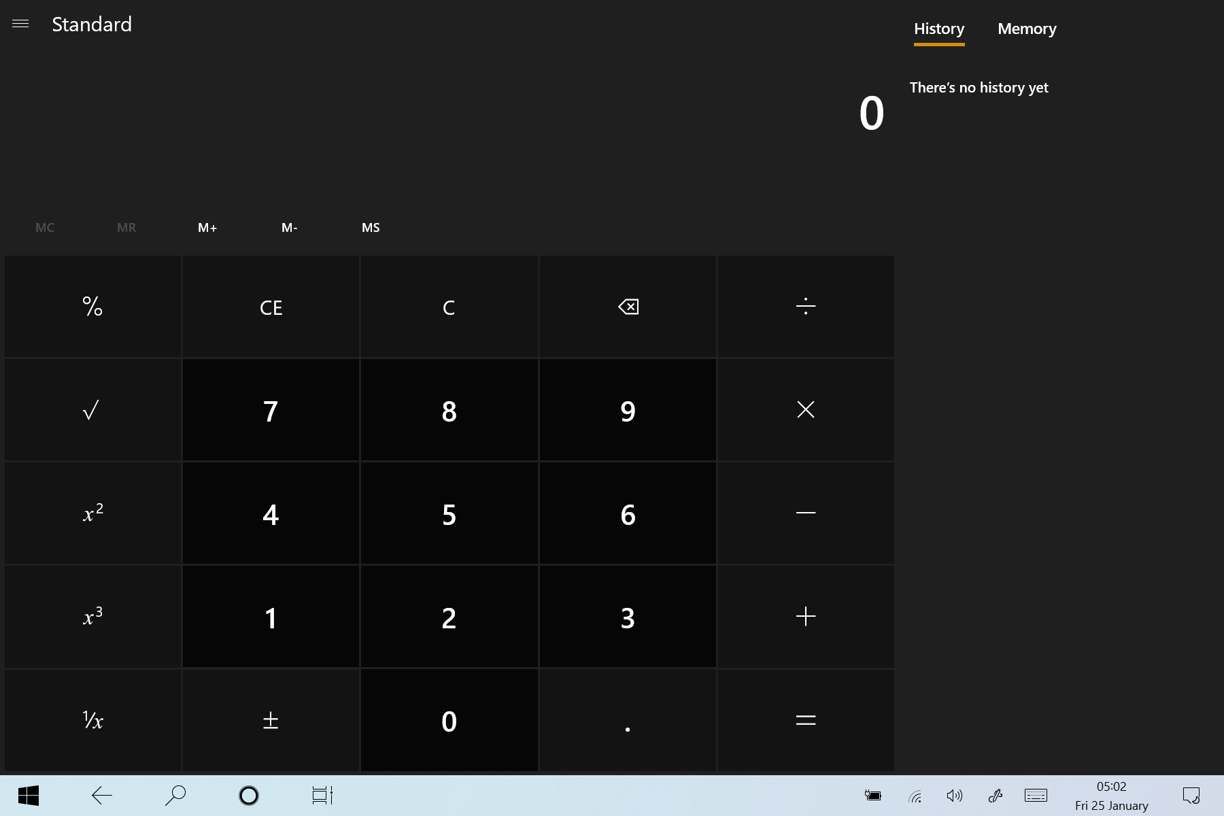The height and width of the screenshot is (816, 1224).
Task: Open the touch keyboard from system tray
Action: tap(1034, 794)
